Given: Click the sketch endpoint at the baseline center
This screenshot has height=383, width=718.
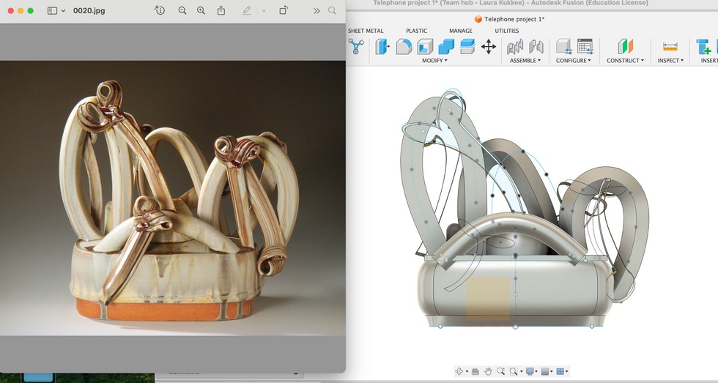Looking at the screenshot, I should 516,327.
